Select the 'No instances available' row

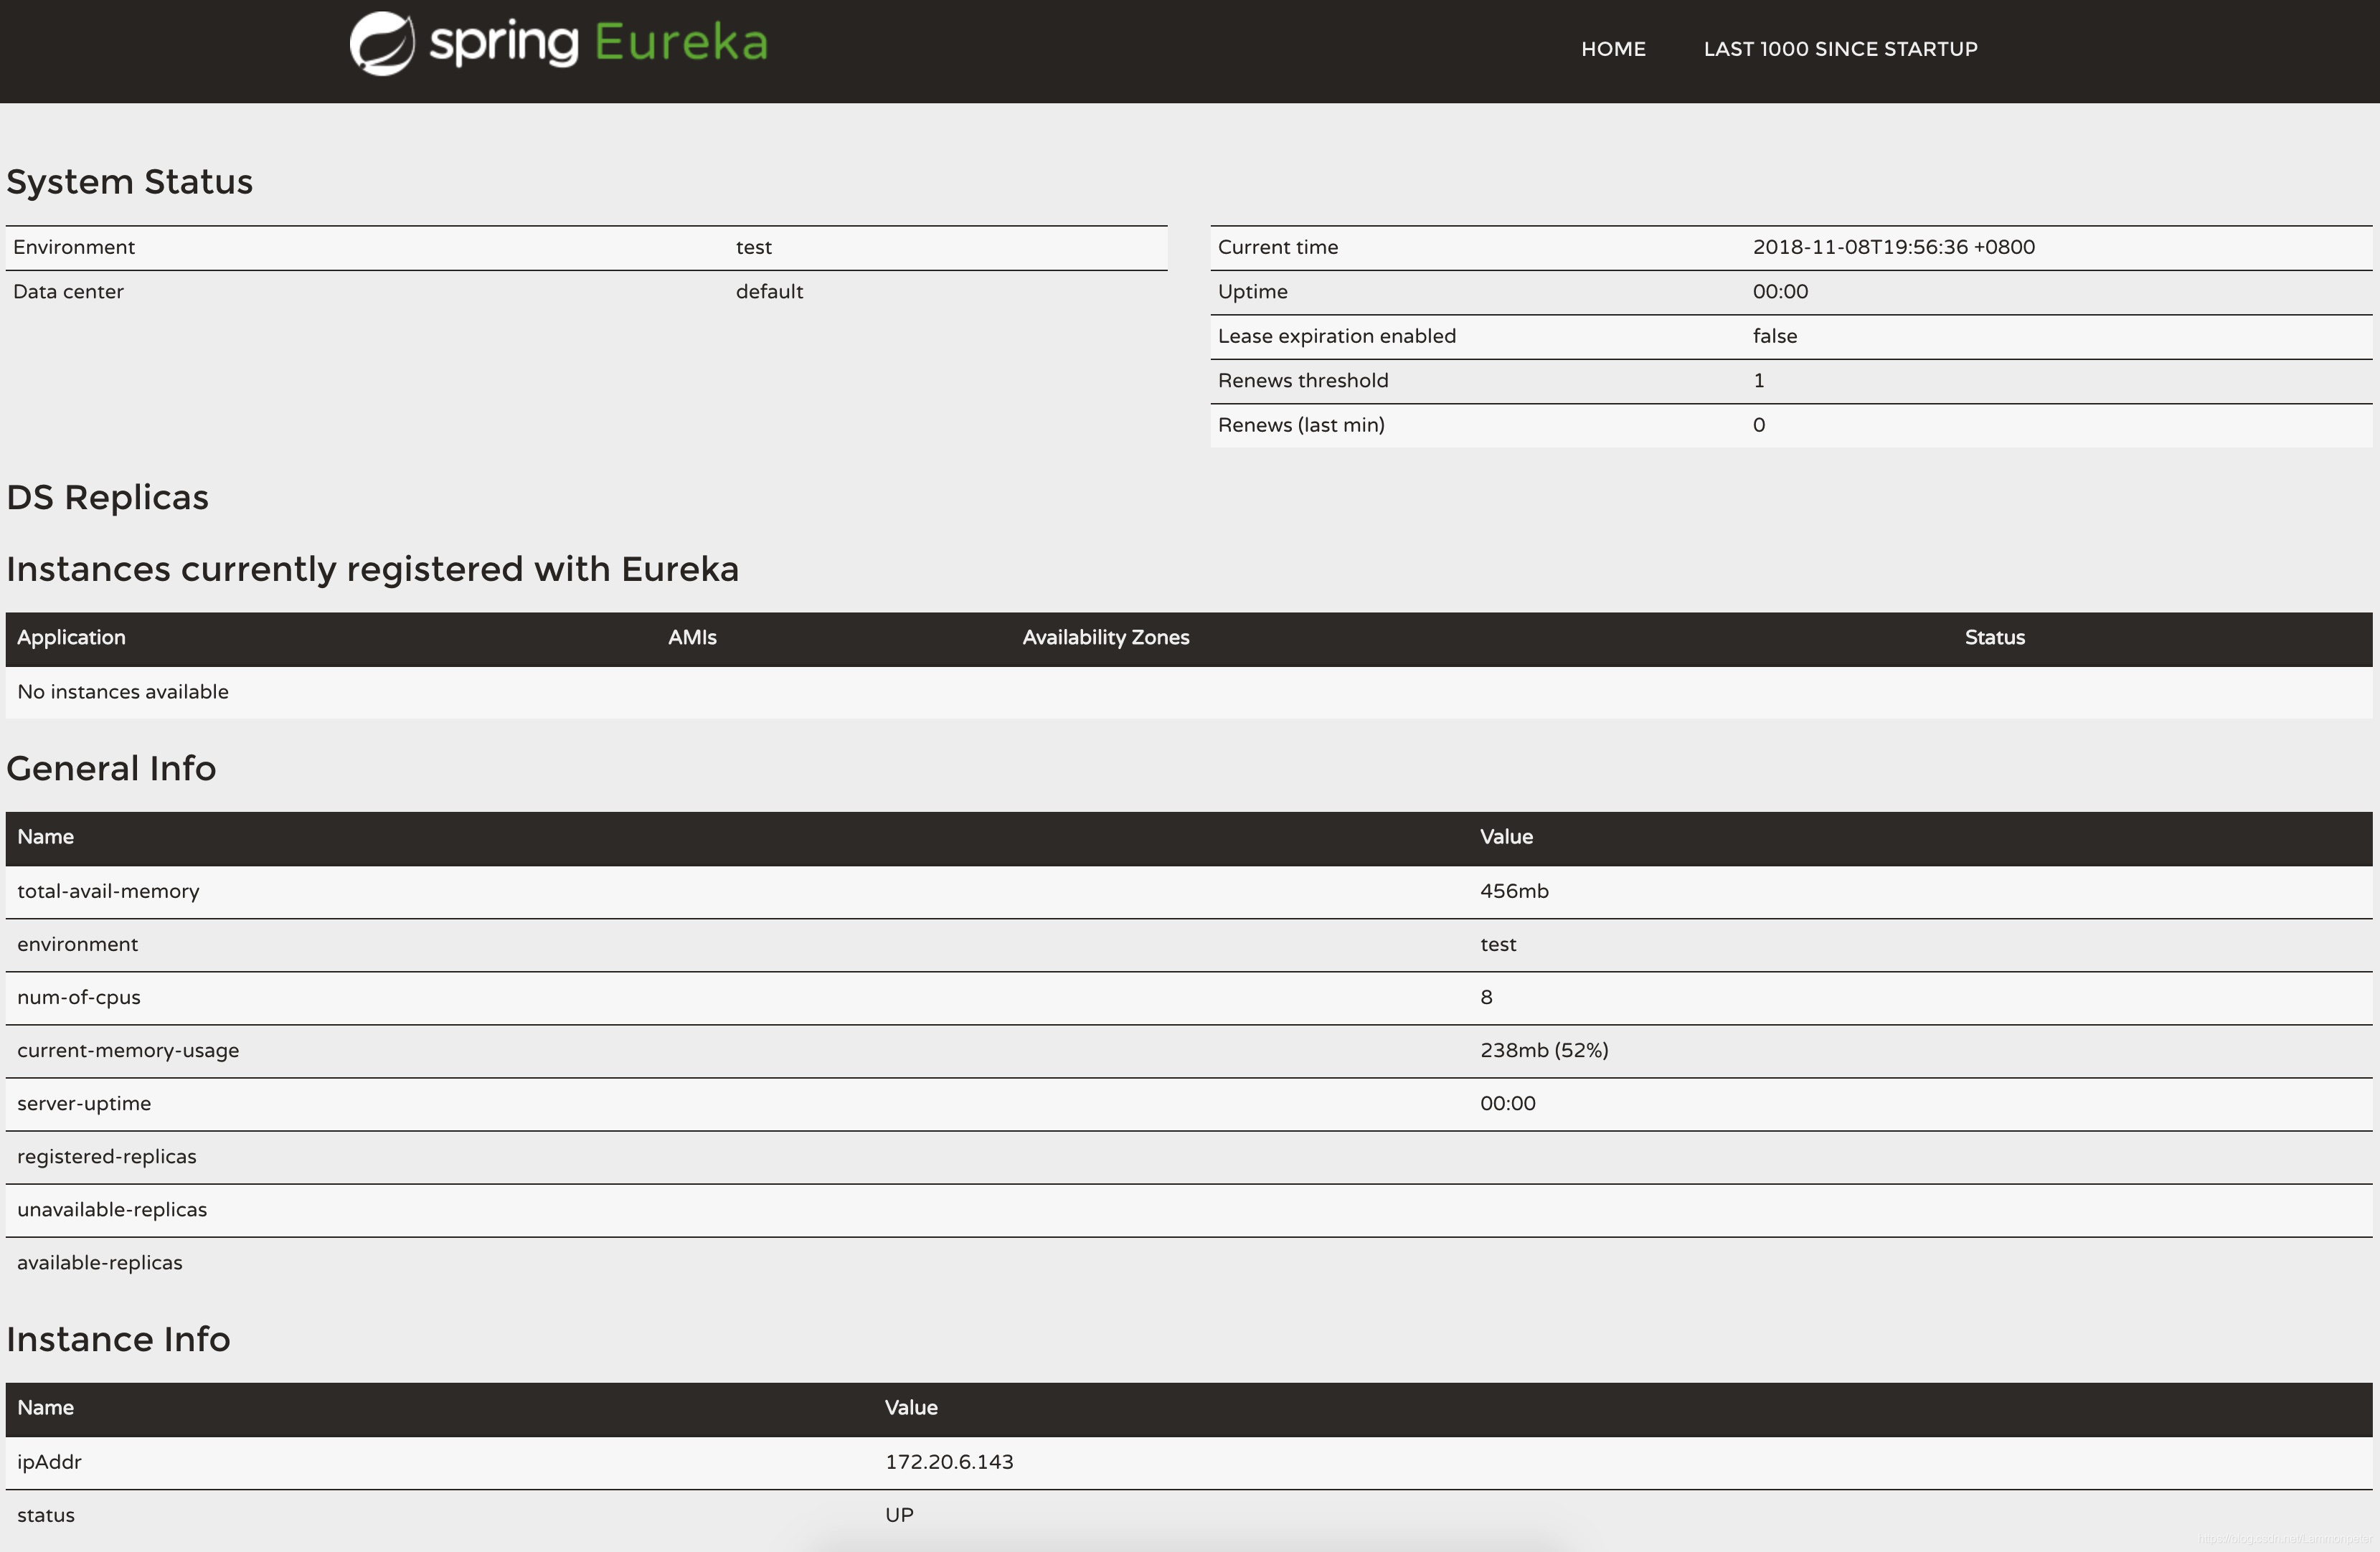[1189, 692]
